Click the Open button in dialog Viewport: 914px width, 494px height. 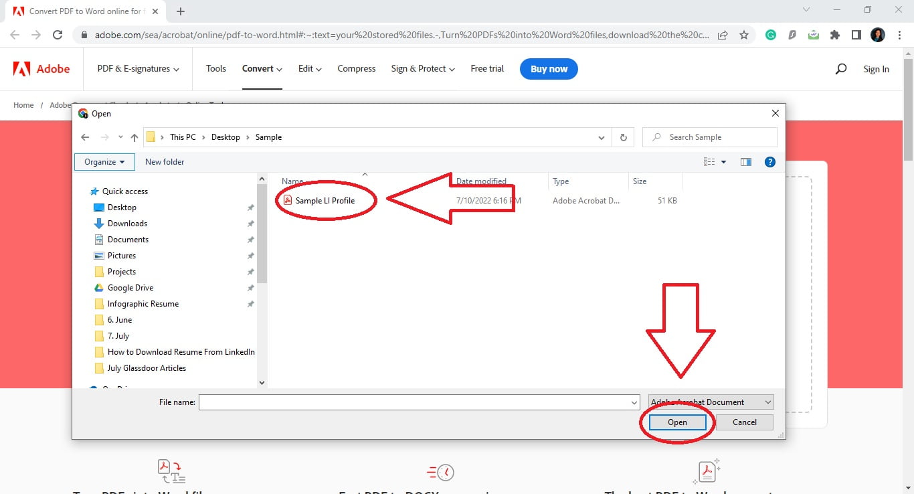coord(677,422)
